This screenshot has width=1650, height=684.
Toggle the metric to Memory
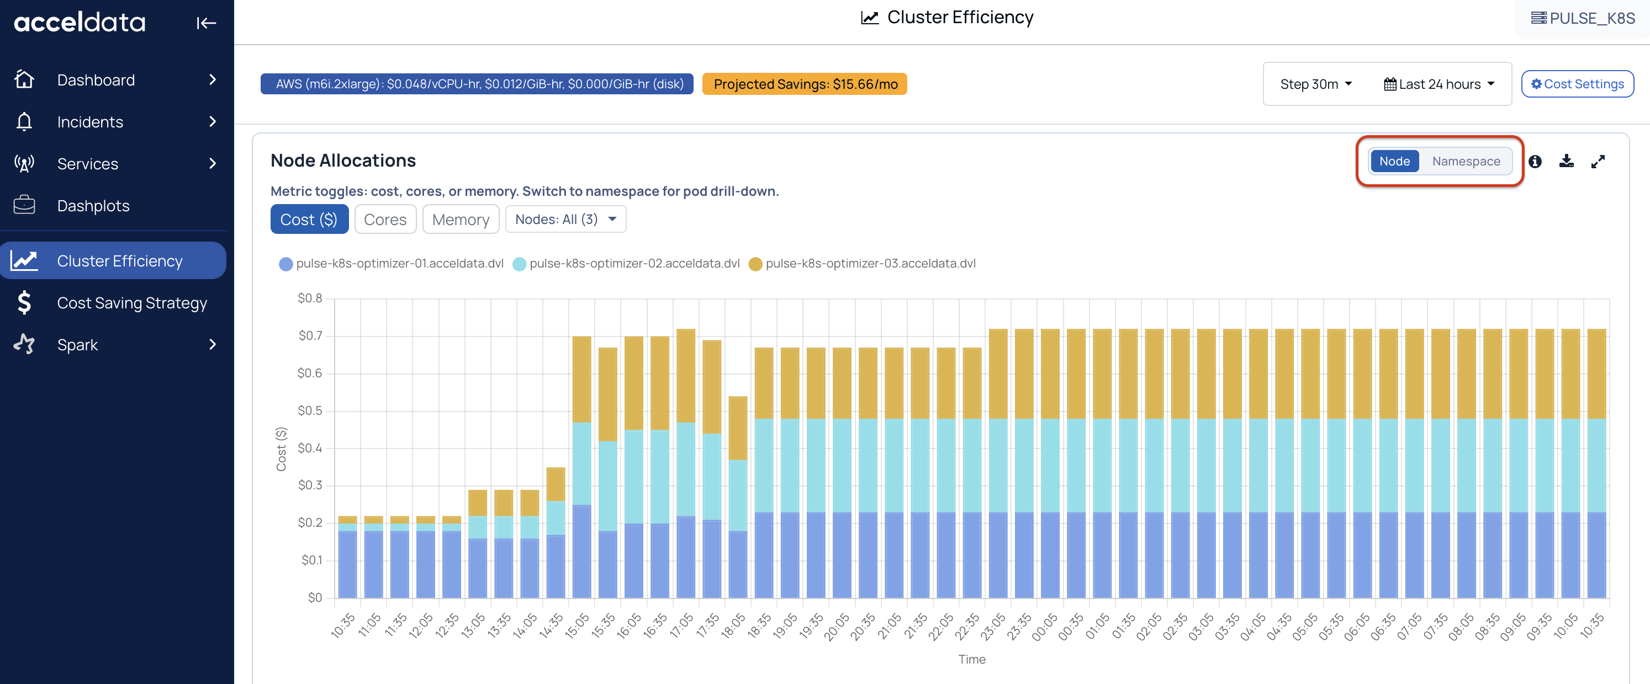461,220
